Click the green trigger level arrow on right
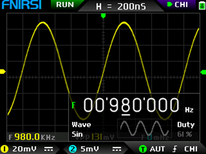This screenshot has width=206, height=154. coord(203,72)
